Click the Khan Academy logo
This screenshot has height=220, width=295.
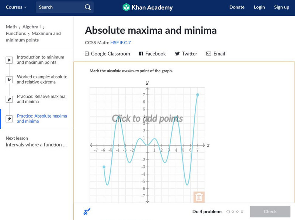[x=147, y=7]
